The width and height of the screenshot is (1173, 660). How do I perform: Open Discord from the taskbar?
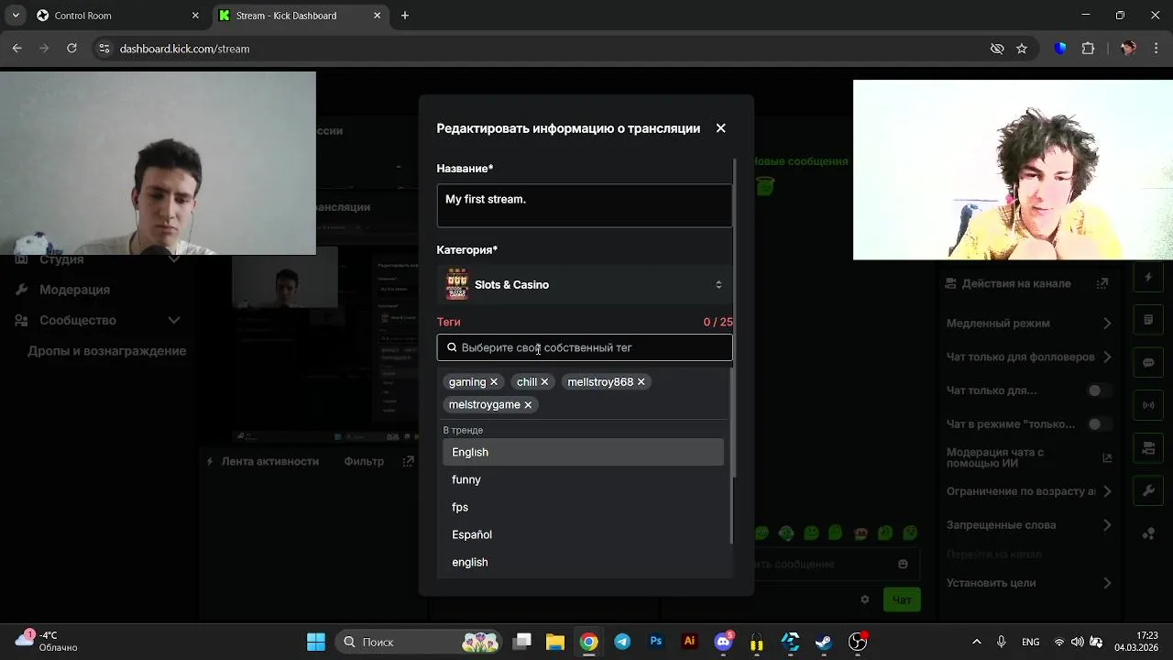723,642
